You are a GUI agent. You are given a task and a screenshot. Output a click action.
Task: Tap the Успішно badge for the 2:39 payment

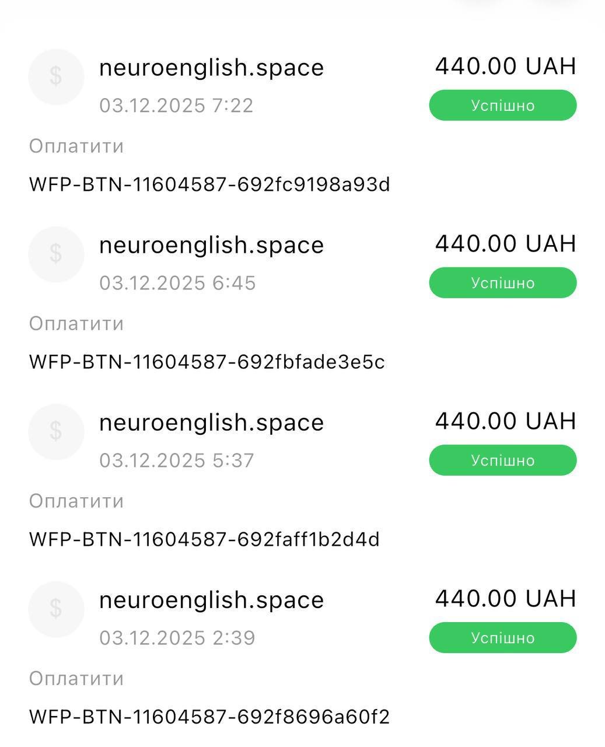(x=502, y=638)
